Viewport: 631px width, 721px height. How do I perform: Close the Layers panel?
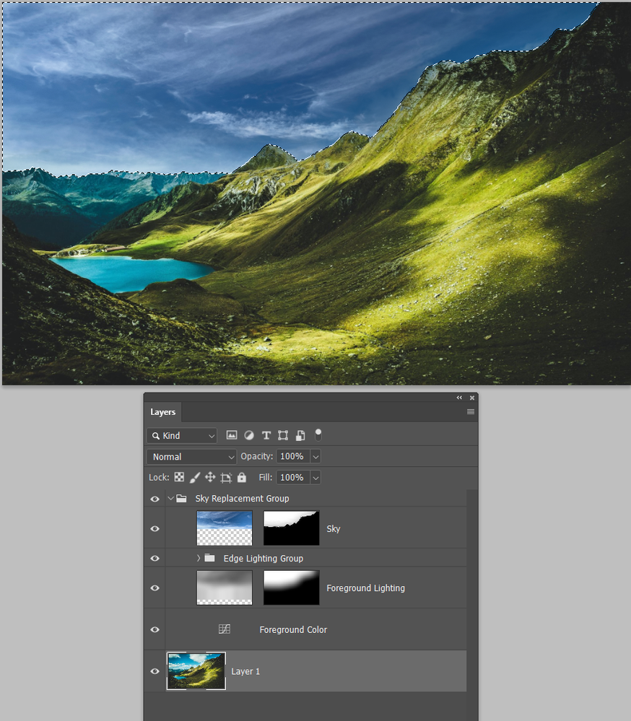click(472, 398)
